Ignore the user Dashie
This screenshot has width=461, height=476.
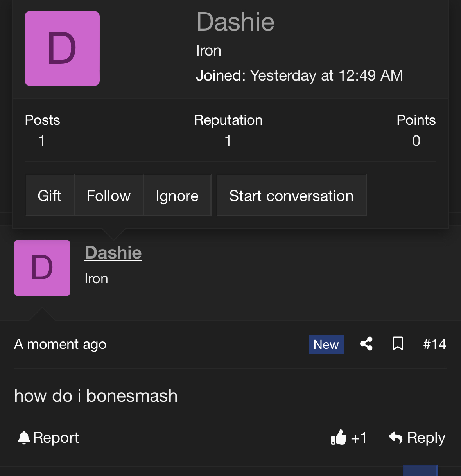pos(177,196)
